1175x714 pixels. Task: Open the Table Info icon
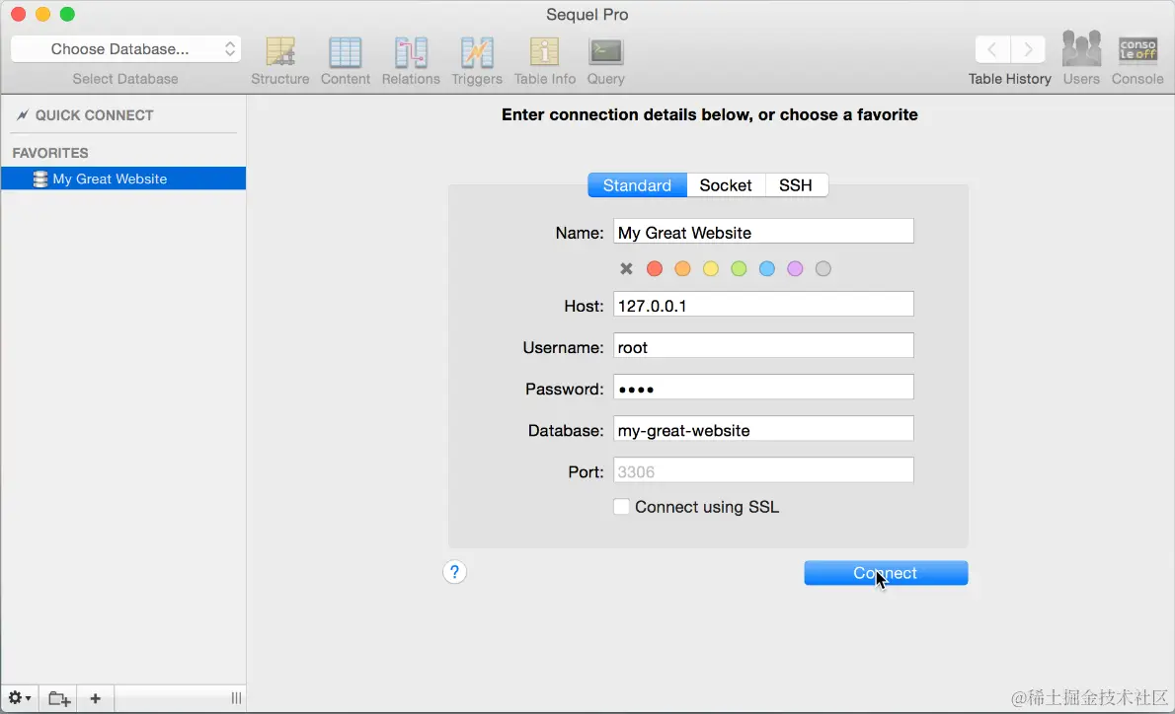(x=545, y=52)
